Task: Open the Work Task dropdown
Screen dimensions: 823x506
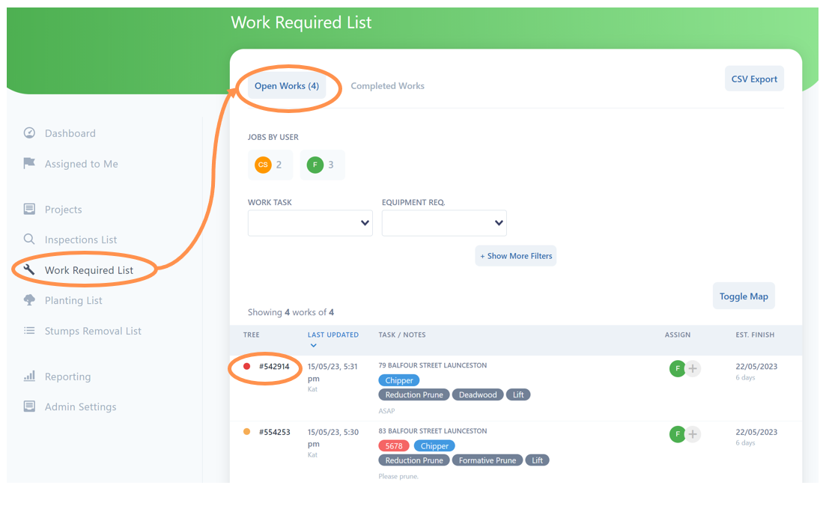Action: [x=310, y=223]
